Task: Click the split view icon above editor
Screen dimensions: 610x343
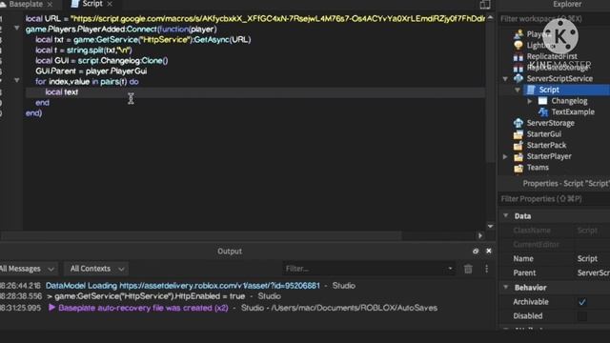Action: pyautogui.click(x=485, y=4)
